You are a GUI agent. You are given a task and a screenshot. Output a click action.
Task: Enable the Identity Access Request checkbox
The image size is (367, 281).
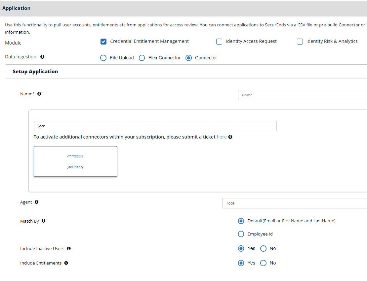219,42
